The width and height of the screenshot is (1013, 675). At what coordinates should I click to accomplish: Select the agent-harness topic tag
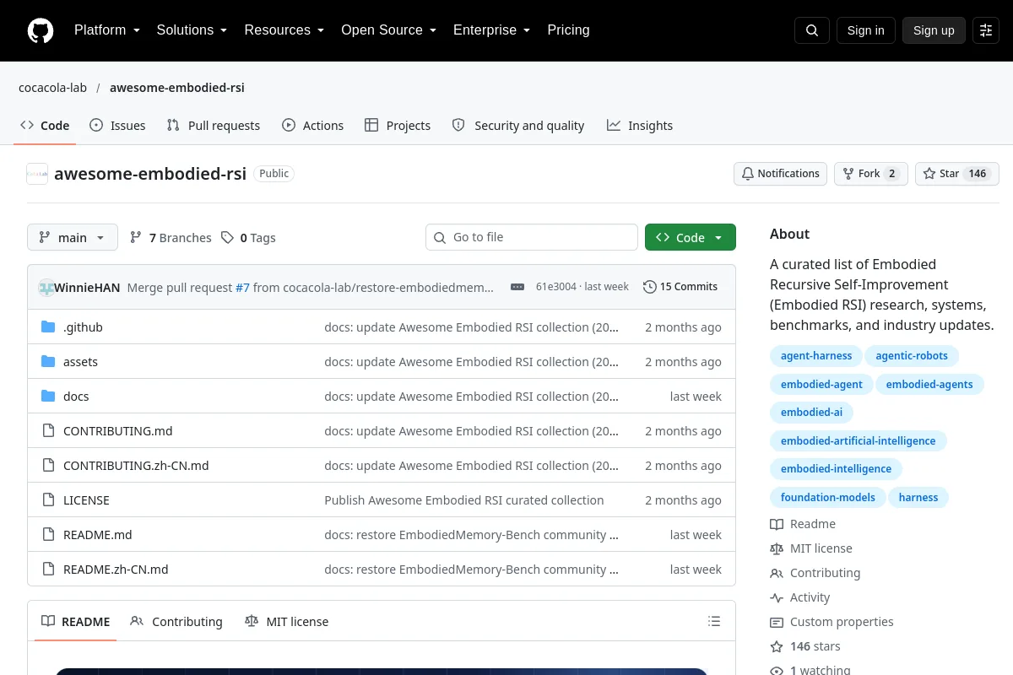coord(816,356)
